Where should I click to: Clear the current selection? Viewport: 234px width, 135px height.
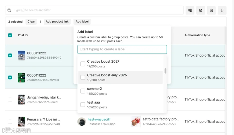[31, 22]
